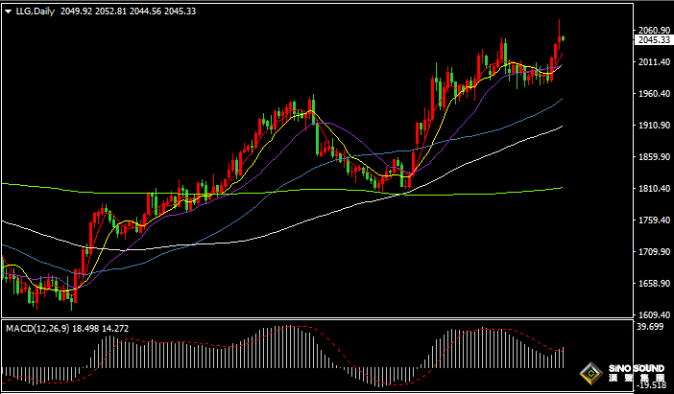This screenshot has height=394, width=674.
Task: Click the 1859.90 price axis label
Action: [653, 157]
